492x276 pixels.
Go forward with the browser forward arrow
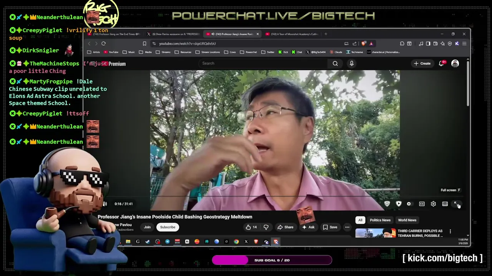pos(96,44)
